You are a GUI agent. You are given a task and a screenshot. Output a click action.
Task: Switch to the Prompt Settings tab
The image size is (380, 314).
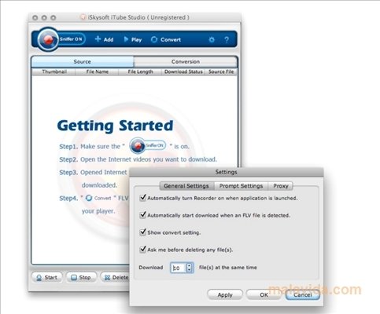click(x=241, y=186)
